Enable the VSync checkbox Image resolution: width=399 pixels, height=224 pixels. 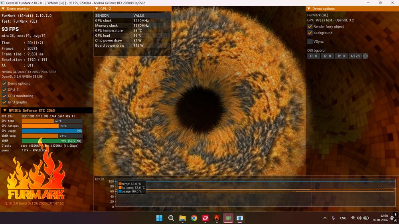tap(310, 41)
